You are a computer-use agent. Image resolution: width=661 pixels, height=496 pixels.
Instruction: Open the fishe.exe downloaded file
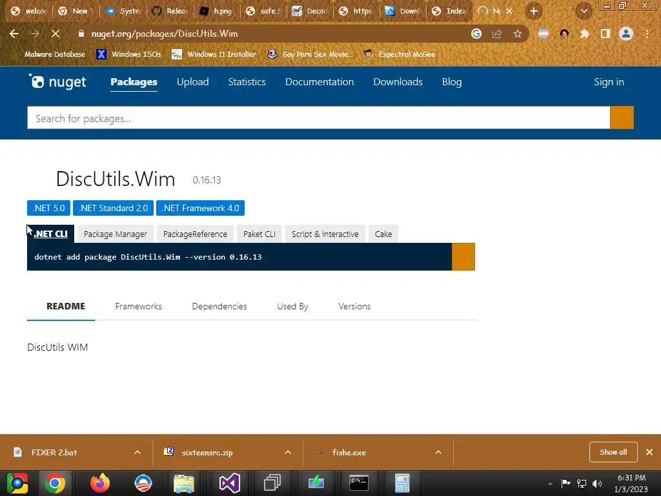coord(349,452)
